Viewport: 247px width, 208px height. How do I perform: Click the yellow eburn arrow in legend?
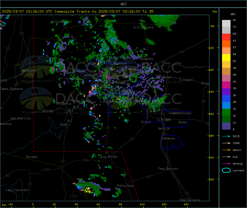pyautogui.click(x=226, y=150)
